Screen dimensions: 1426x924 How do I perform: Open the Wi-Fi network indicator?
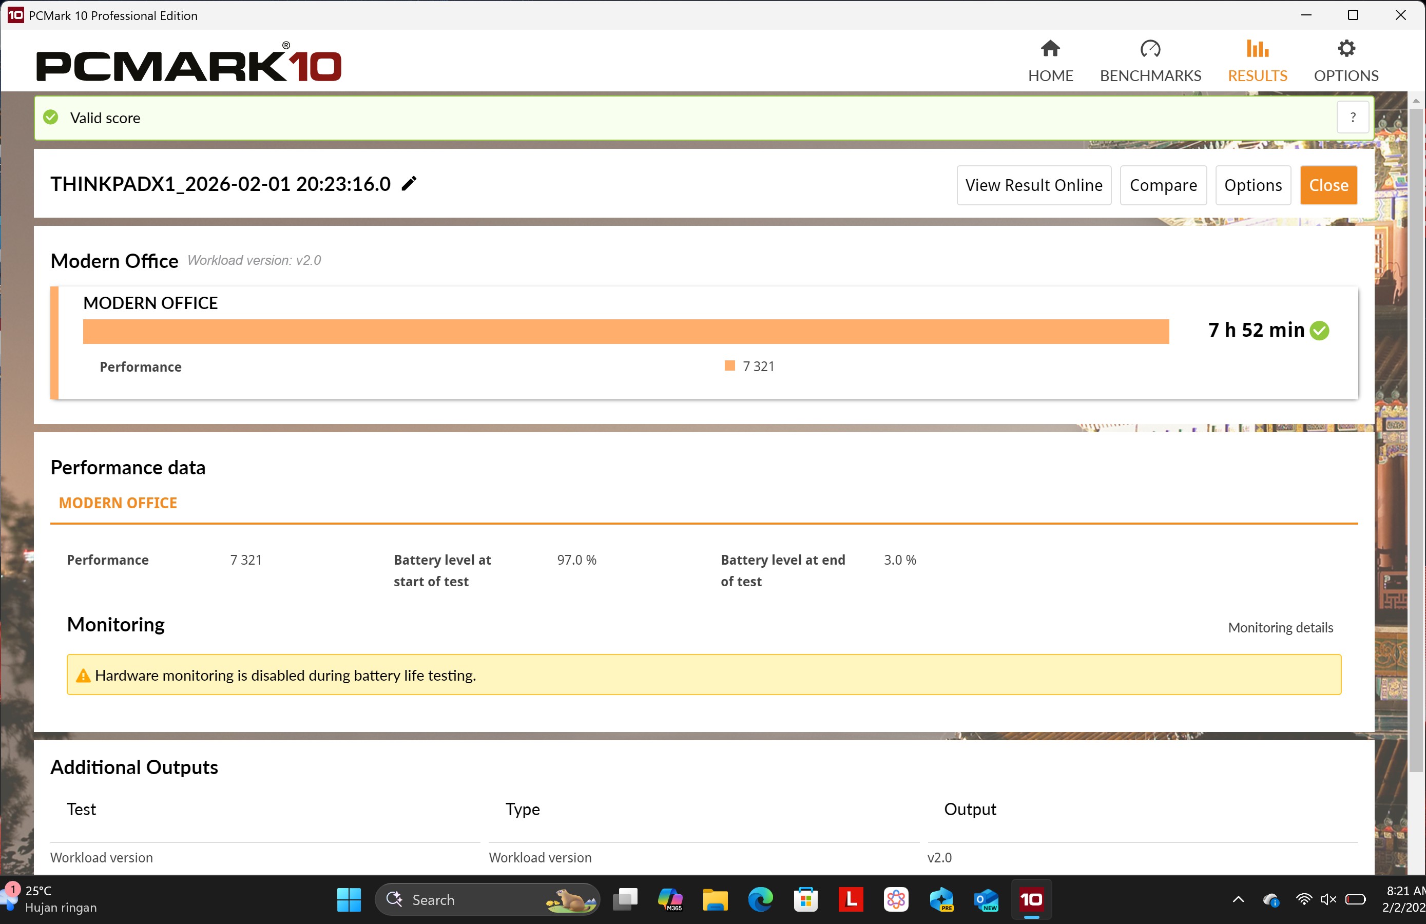pos(1304,899)
